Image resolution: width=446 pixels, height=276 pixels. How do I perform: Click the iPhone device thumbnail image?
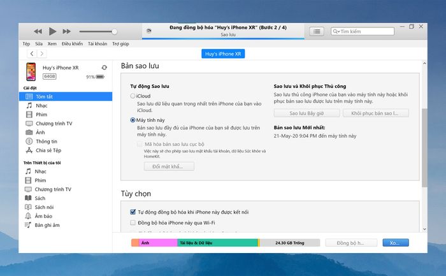point(31,71)
